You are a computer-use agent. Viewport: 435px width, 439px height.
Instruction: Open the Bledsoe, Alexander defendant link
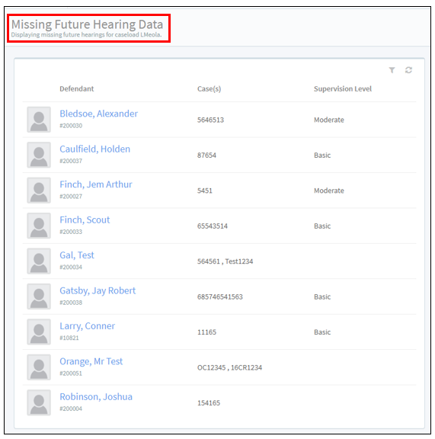click(98, 114)
